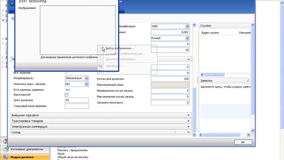The image size is (284, 160).
Task: Select Копировать in the context menu
Action: coord(113,66)
